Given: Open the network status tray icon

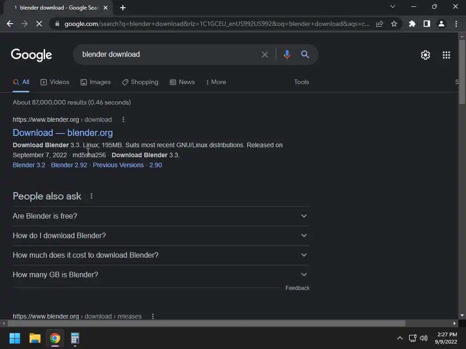Looking at the screenshot, I should 412,338.
